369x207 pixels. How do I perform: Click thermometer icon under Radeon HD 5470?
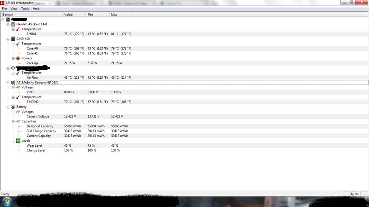(18, 97)
